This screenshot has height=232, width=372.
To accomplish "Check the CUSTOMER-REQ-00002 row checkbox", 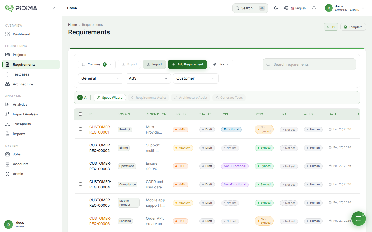I will pyautogui.click(x=81, y=147).
